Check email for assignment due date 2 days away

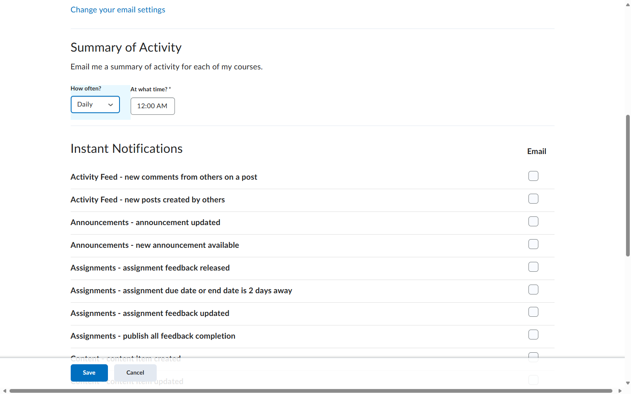tap(533, 290)
